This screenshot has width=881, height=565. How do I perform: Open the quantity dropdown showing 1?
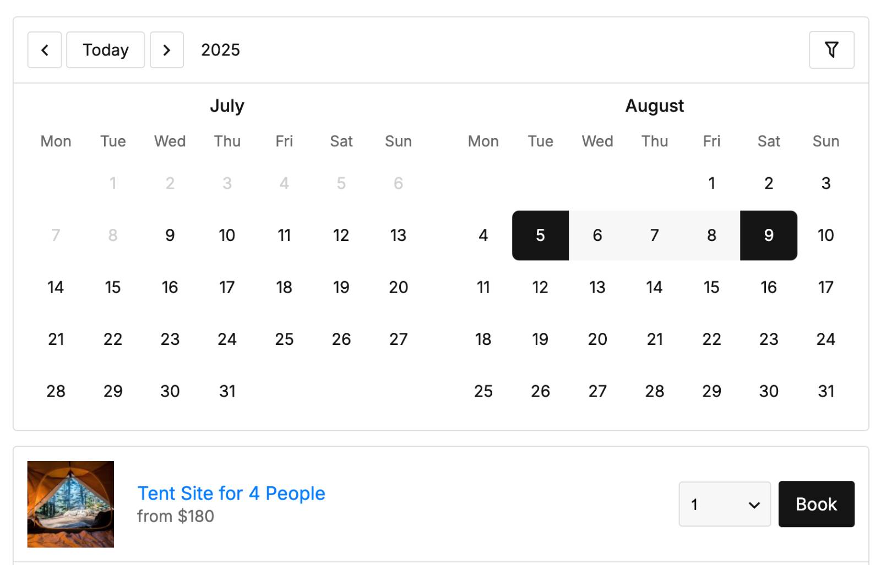point(725,504)
